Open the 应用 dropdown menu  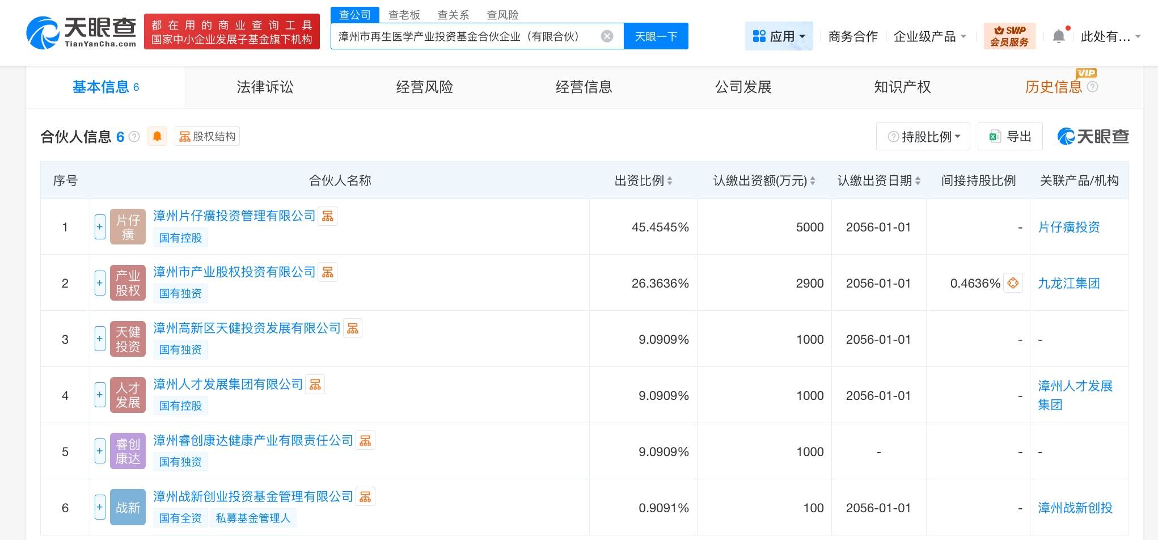point(779,36)
